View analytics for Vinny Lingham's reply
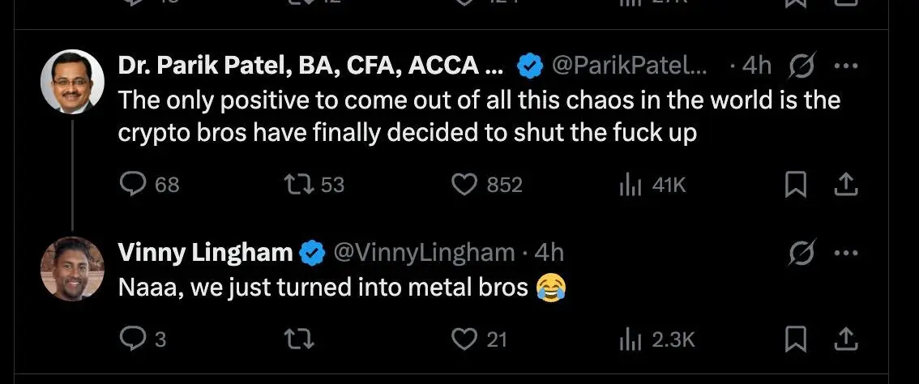This screenshot has width=919, height=384. (630, 339)
